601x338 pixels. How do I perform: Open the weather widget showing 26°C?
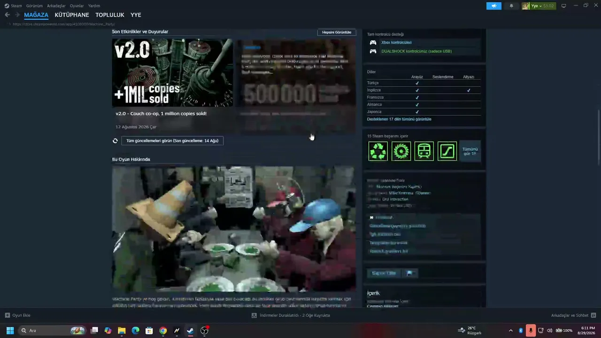pyautogui.click(x=470, y=330)
